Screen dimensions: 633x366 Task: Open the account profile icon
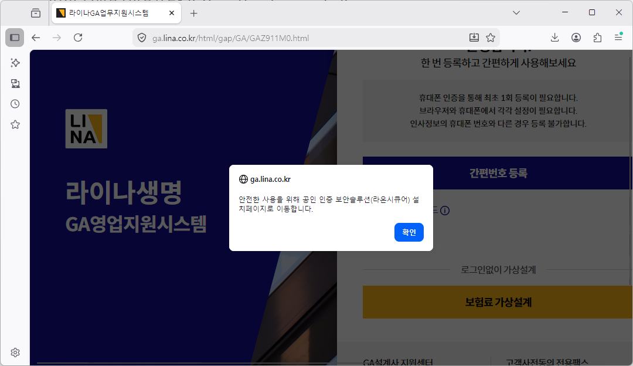(576, 38)
